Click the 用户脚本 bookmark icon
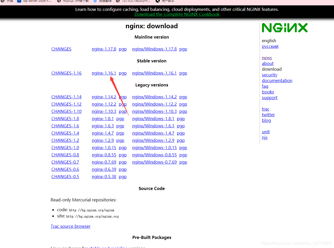334x248 pixels. pyautogui.click(x=157, y=1)
